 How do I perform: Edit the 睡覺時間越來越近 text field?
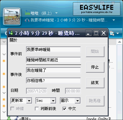(53, 60)
